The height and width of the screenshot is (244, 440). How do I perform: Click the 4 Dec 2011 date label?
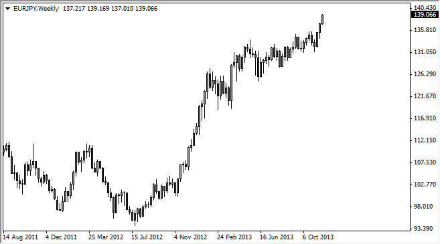pos(61,237)
